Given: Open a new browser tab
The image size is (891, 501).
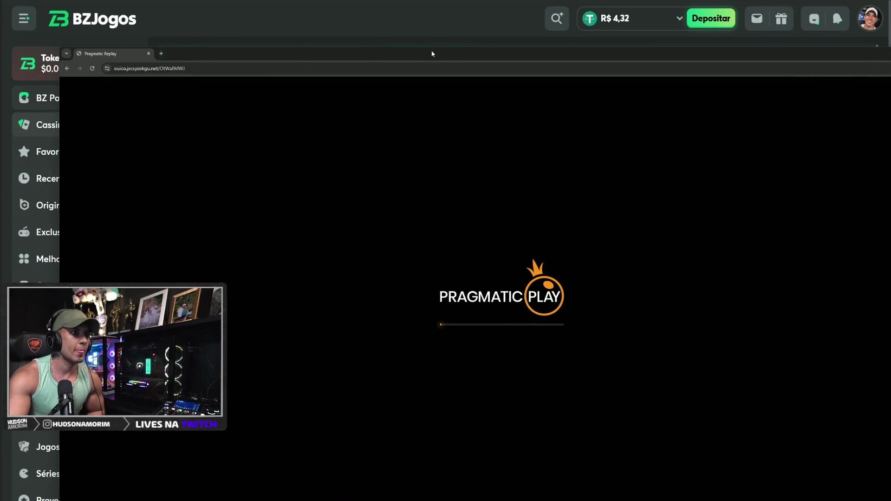Looking at the screenshot, I should click(161, 53).
